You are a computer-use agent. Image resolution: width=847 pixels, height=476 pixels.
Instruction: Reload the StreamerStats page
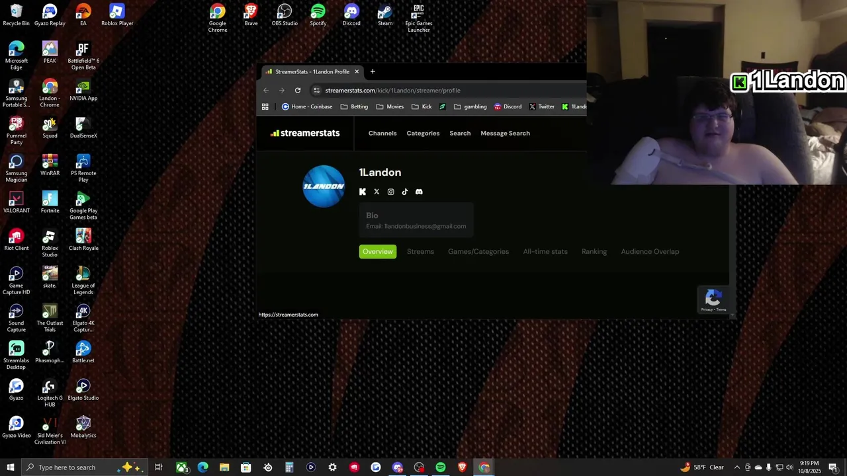click(x=298, y=91)
